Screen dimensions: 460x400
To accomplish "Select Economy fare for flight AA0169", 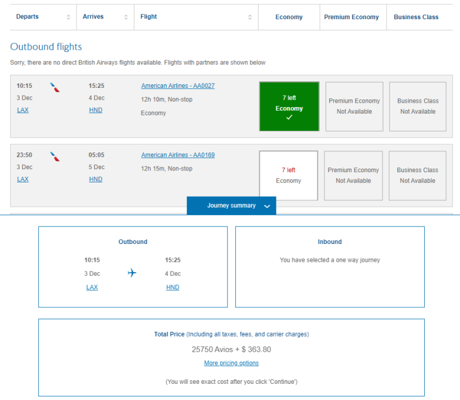I will tap(289, 175).
